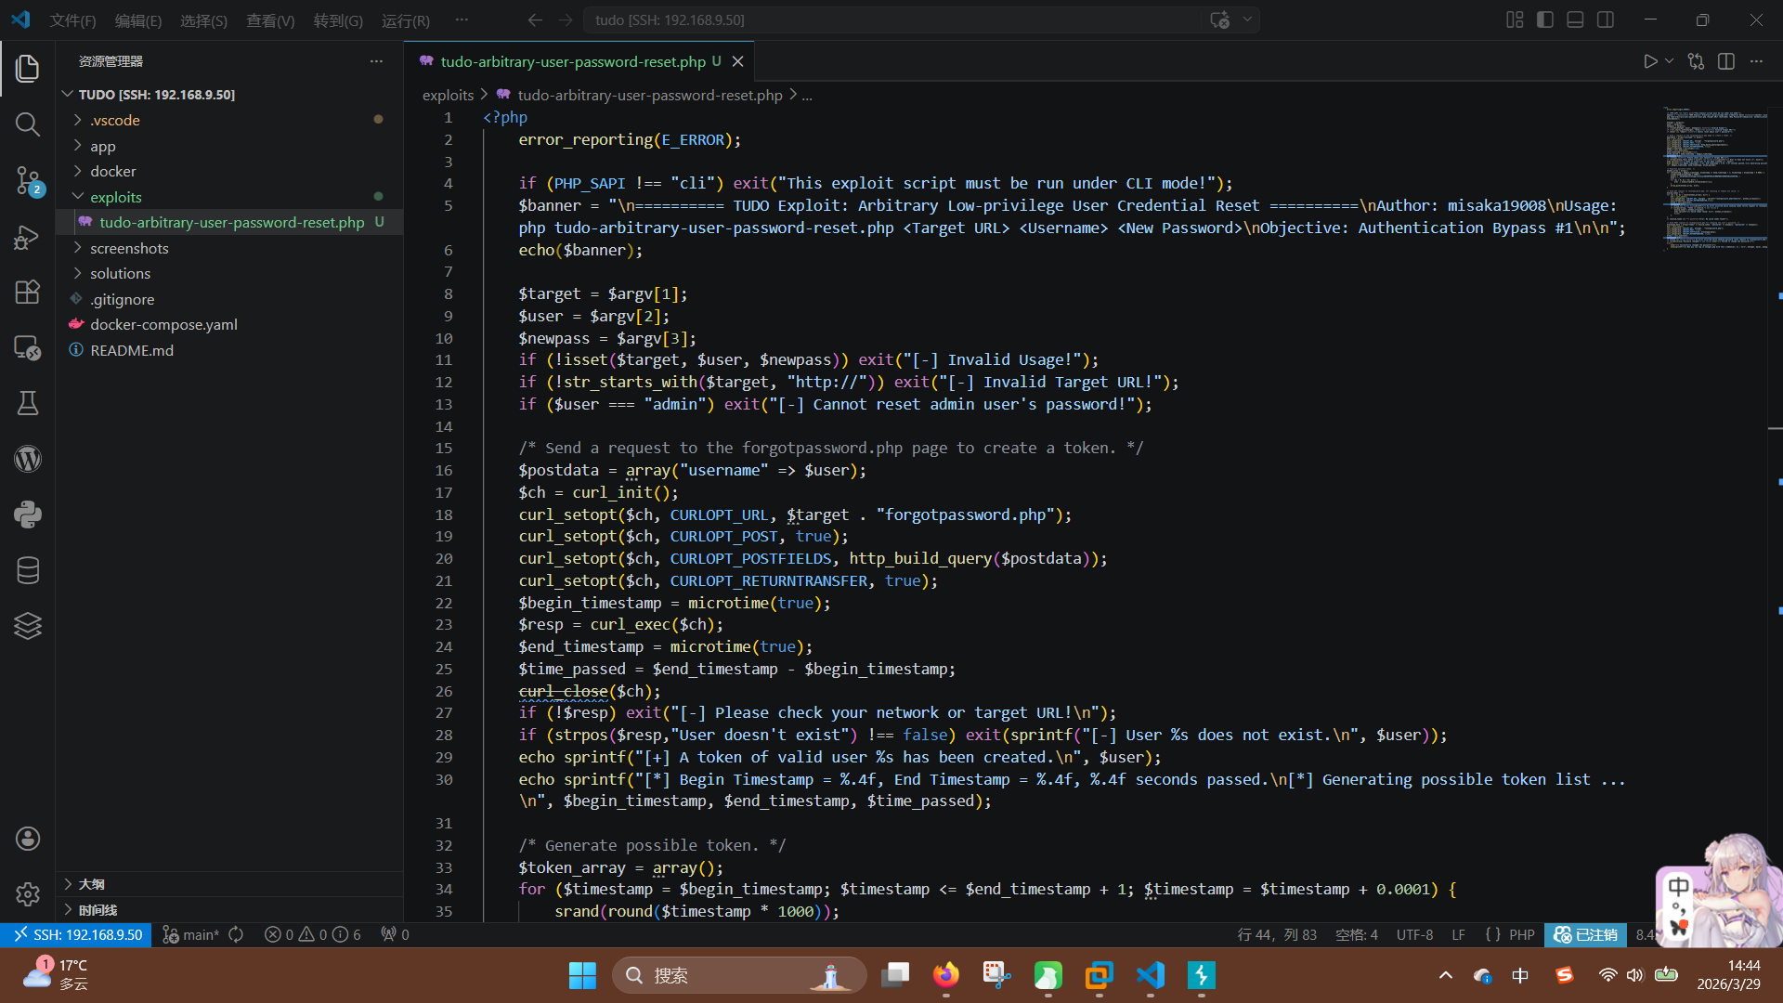The height and width of the screenshot is (1003, 1783).
Task: Open the Search view in activity bar
Action: (28, 124)
